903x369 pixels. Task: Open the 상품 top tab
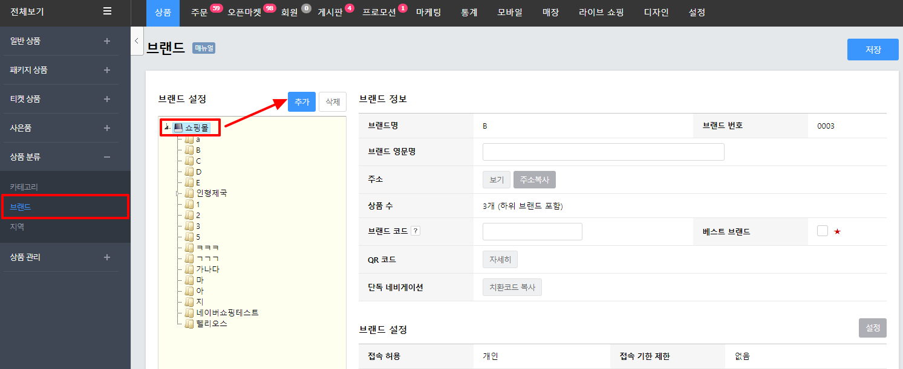point(163,13)
